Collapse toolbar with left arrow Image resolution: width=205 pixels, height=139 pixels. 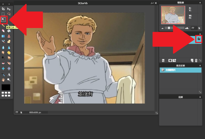point(3,4)
